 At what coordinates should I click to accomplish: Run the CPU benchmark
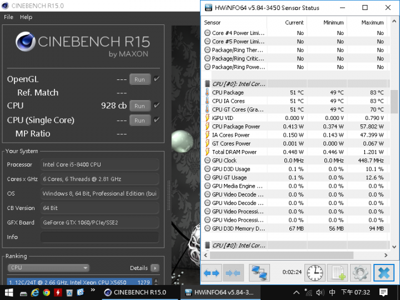click(140, 106)
